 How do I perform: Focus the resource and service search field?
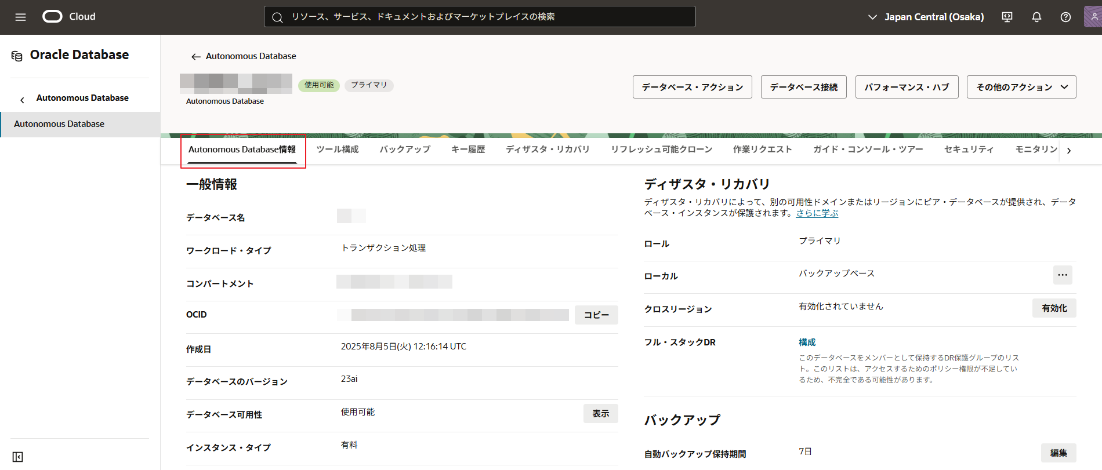(480, 17)
